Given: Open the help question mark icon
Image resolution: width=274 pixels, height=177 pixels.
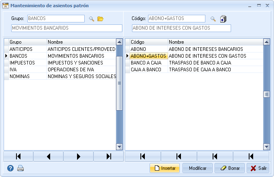Looking at the screenshot, I should [x=10, y=168].
